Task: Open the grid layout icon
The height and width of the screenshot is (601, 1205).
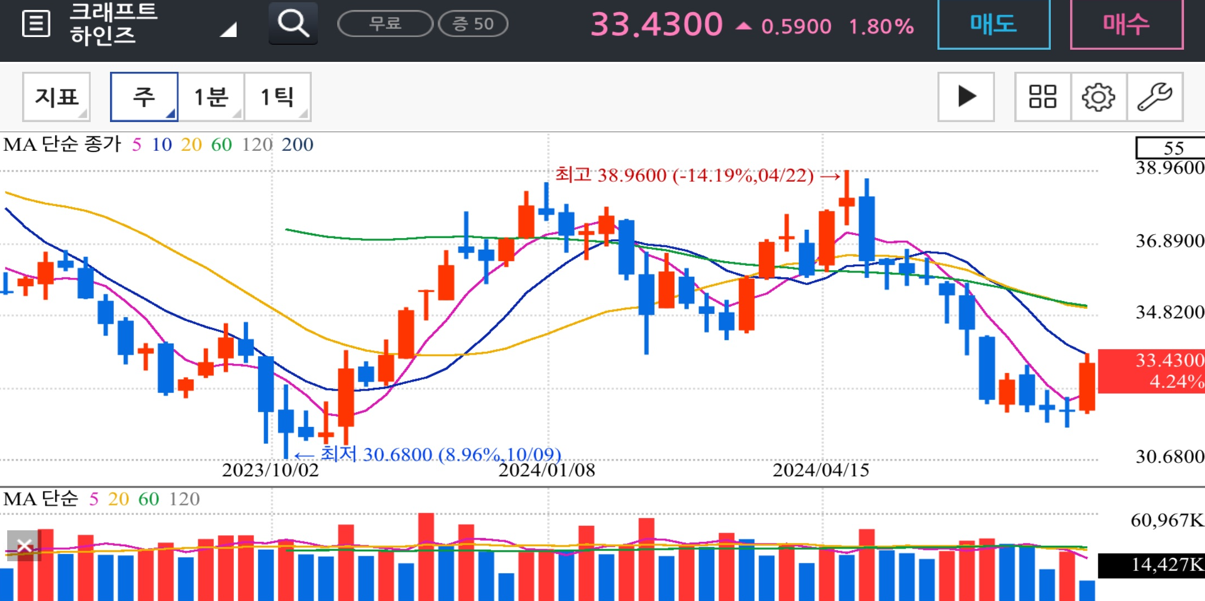Action: (x=1042, y=97)
